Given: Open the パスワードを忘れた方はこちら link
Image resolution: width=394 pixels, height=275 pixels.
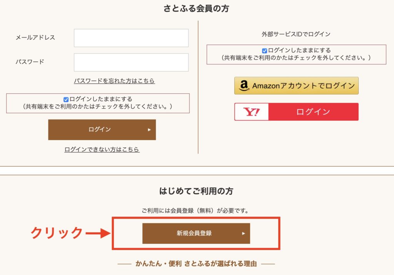Looking at the screenshot, I should coord(114,81).
